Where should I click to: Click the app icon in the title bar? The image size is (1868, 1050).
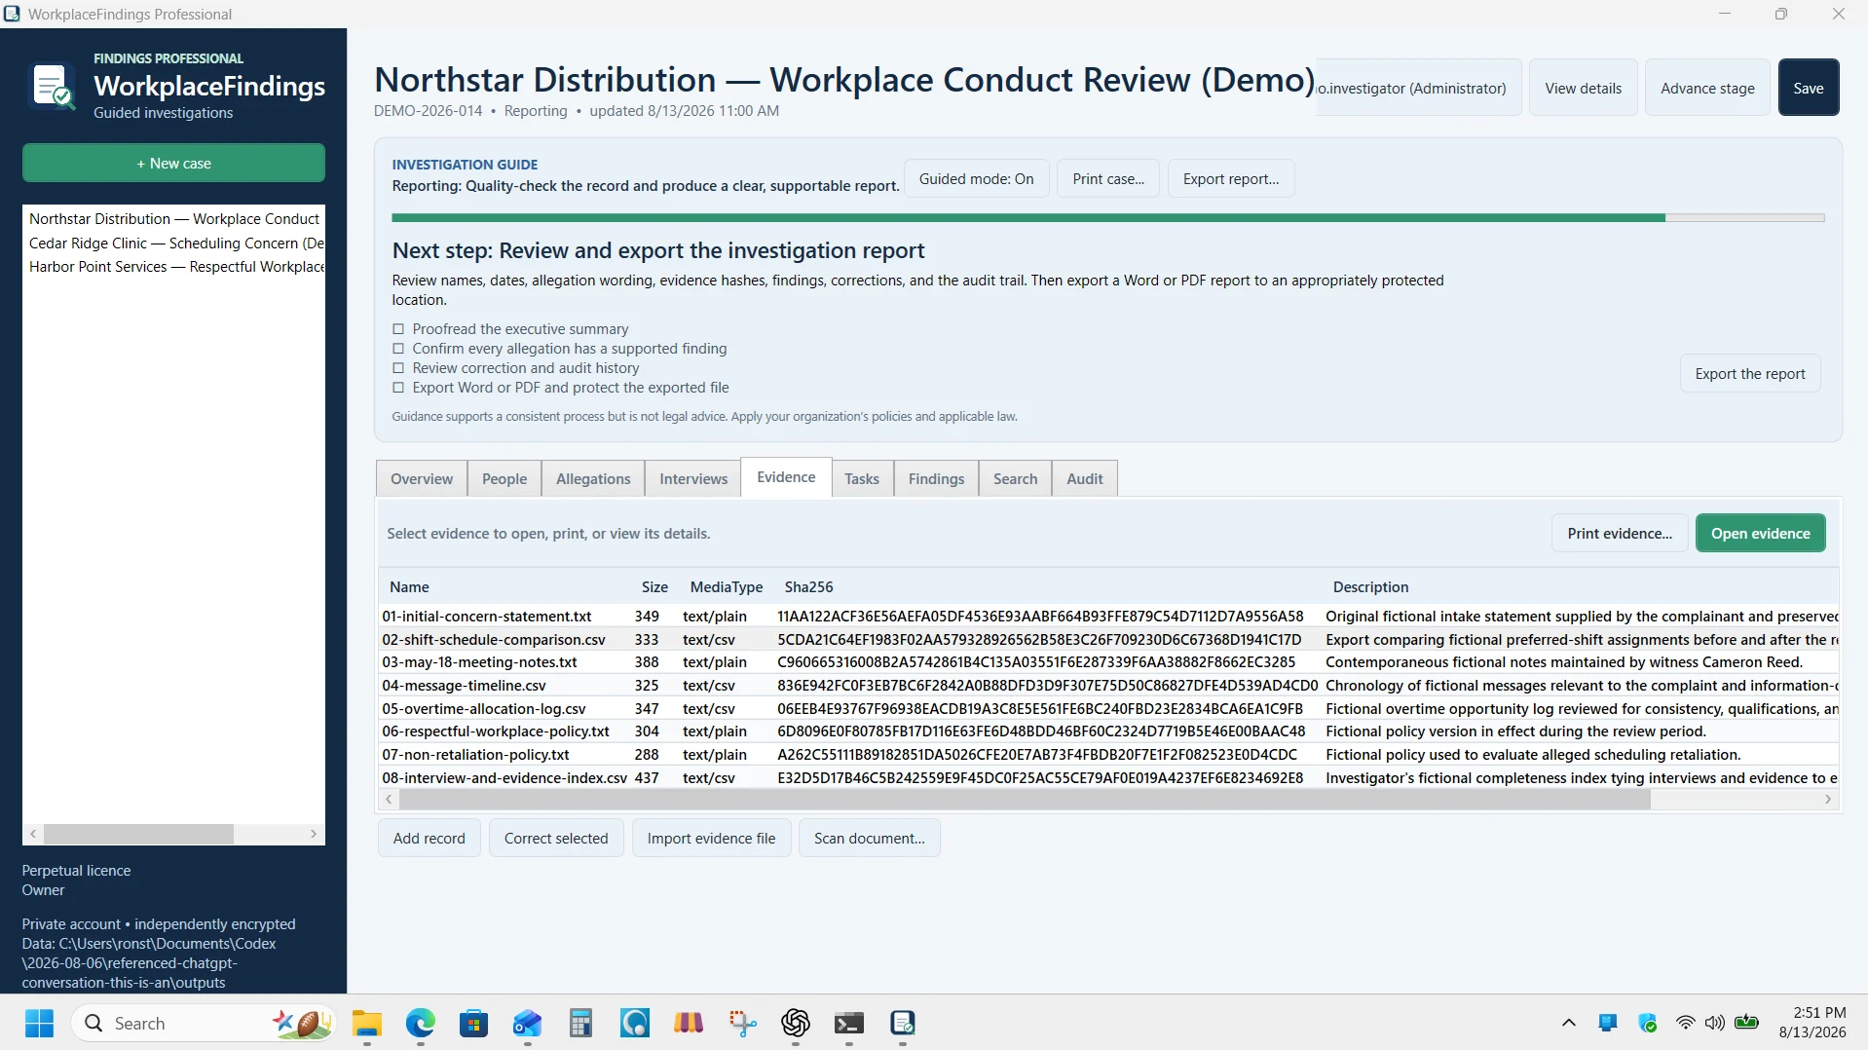pos(12,14)
